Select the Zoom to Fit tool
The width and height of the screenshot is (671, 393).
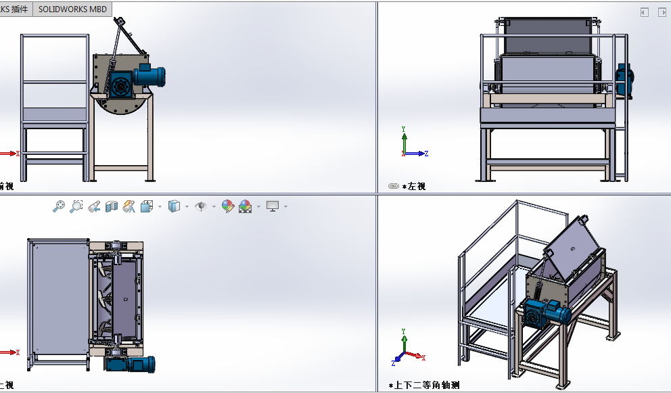60,206
